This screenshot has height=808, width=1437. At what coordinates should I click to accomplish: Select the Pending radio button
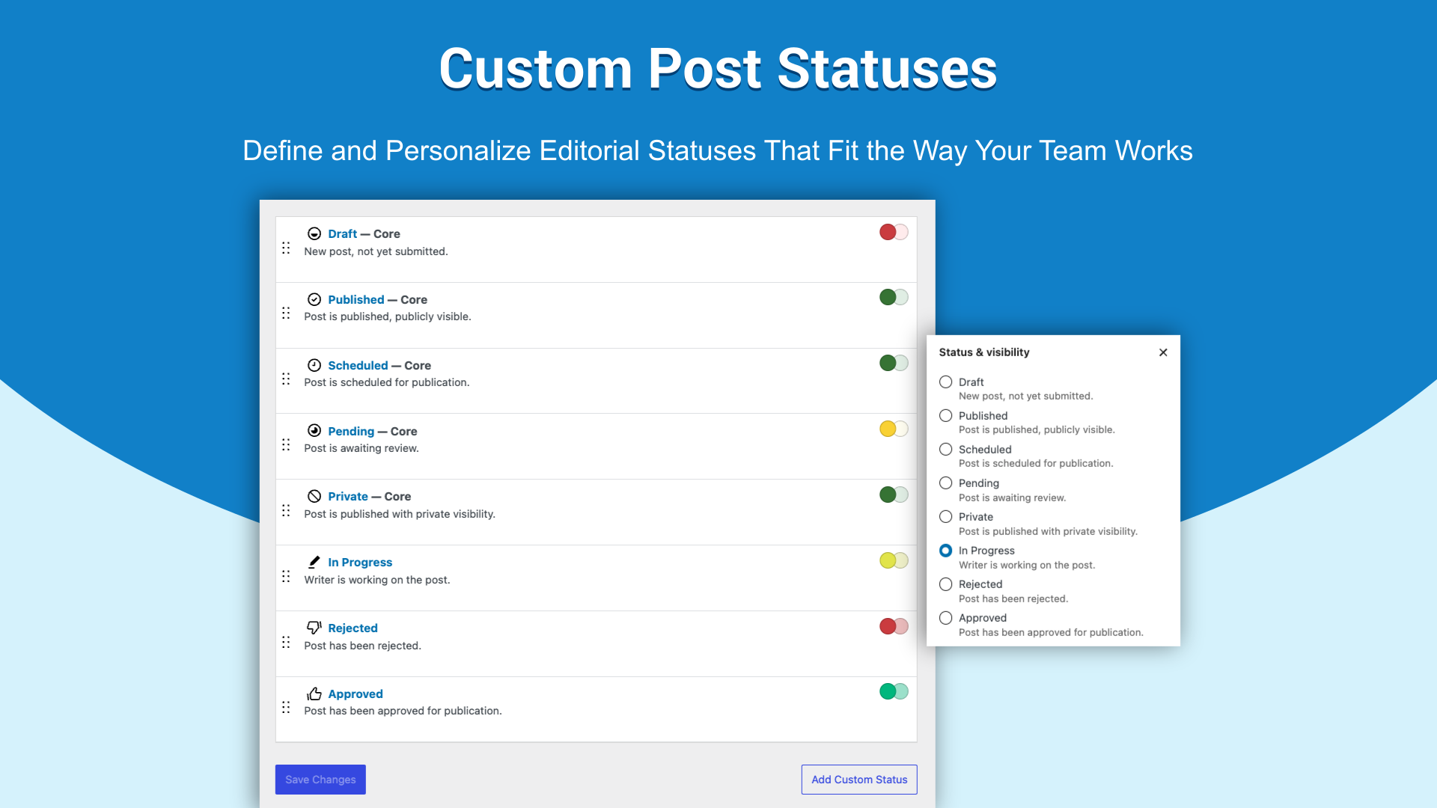pyautogui.click(x=946, y=483)
